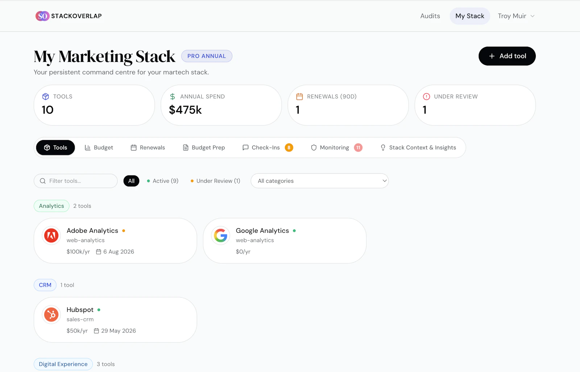
Task: Open the Monitoring tab
Action: pyautogui.click(x=336, y=148)
